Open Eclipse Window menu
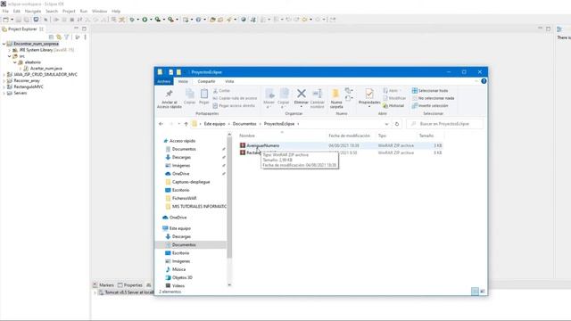The width and height of the screenshot is (571, 321). pyautogui.click(x=99, y=12)
